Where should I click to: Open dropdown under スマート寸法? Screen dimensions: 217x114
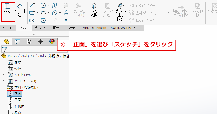(x=20, y=21)
